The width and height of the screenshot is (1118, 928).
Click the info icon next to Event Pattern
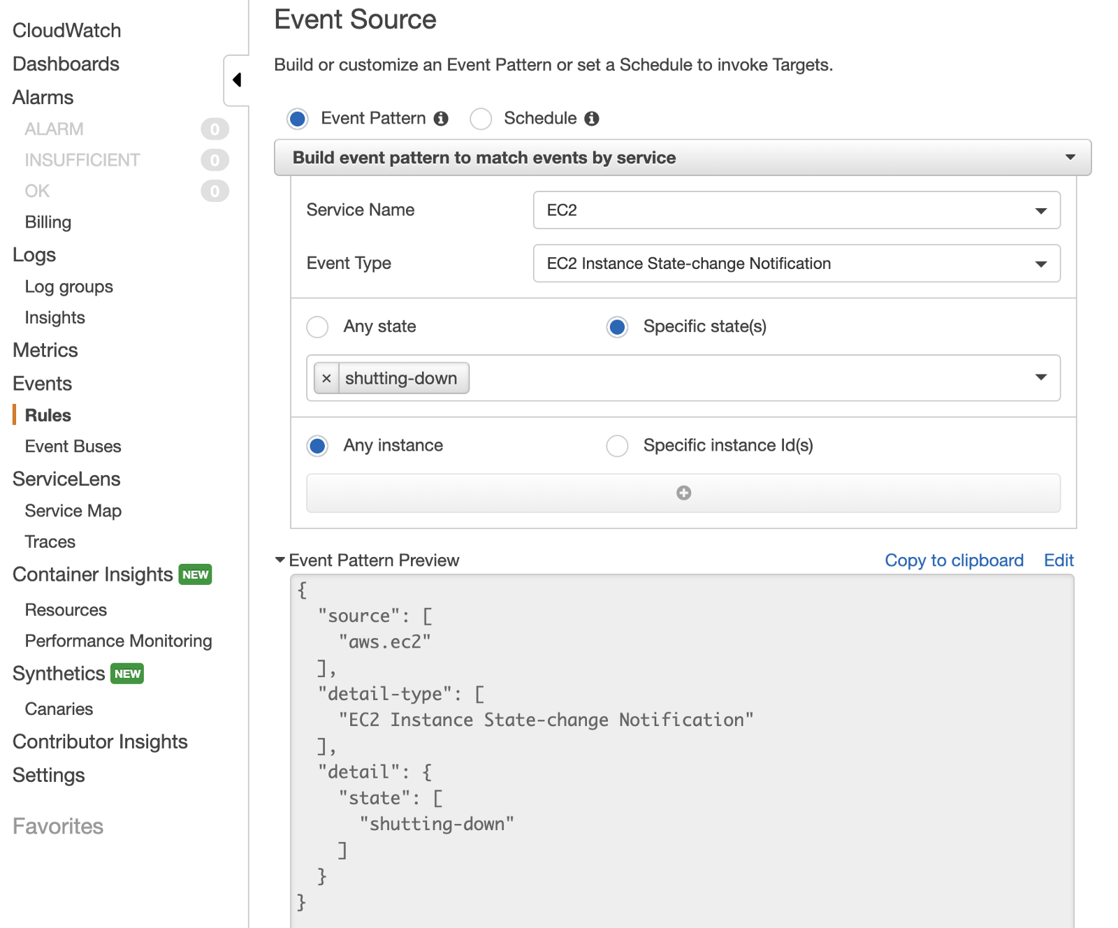[x=441, y=119]
